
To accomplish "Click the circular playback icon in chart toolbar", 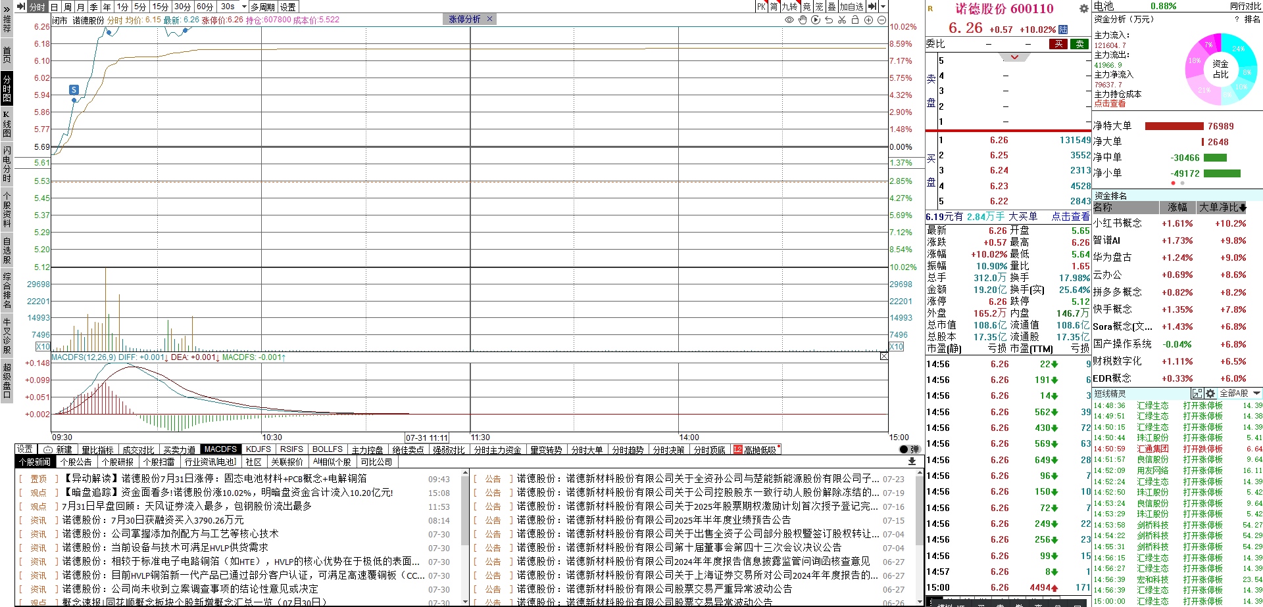I will (816, 20).
